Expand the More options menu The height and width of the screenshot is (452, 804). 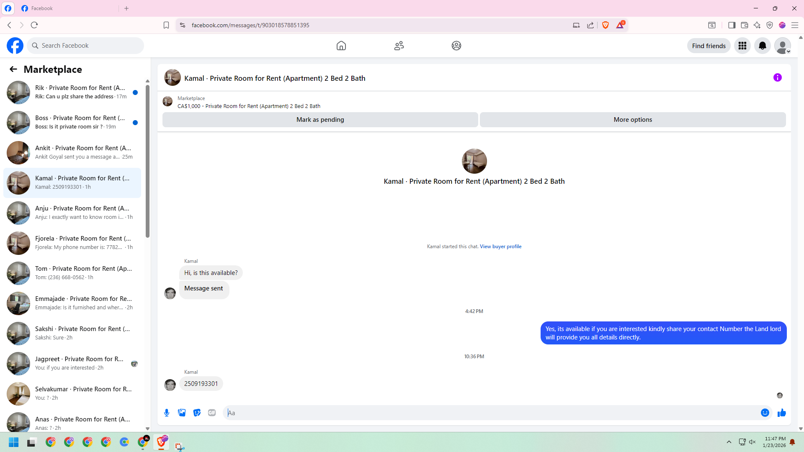[x=632, y=120]
